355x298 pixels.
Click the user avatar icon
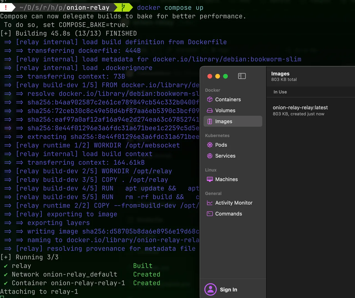point(211,289)
